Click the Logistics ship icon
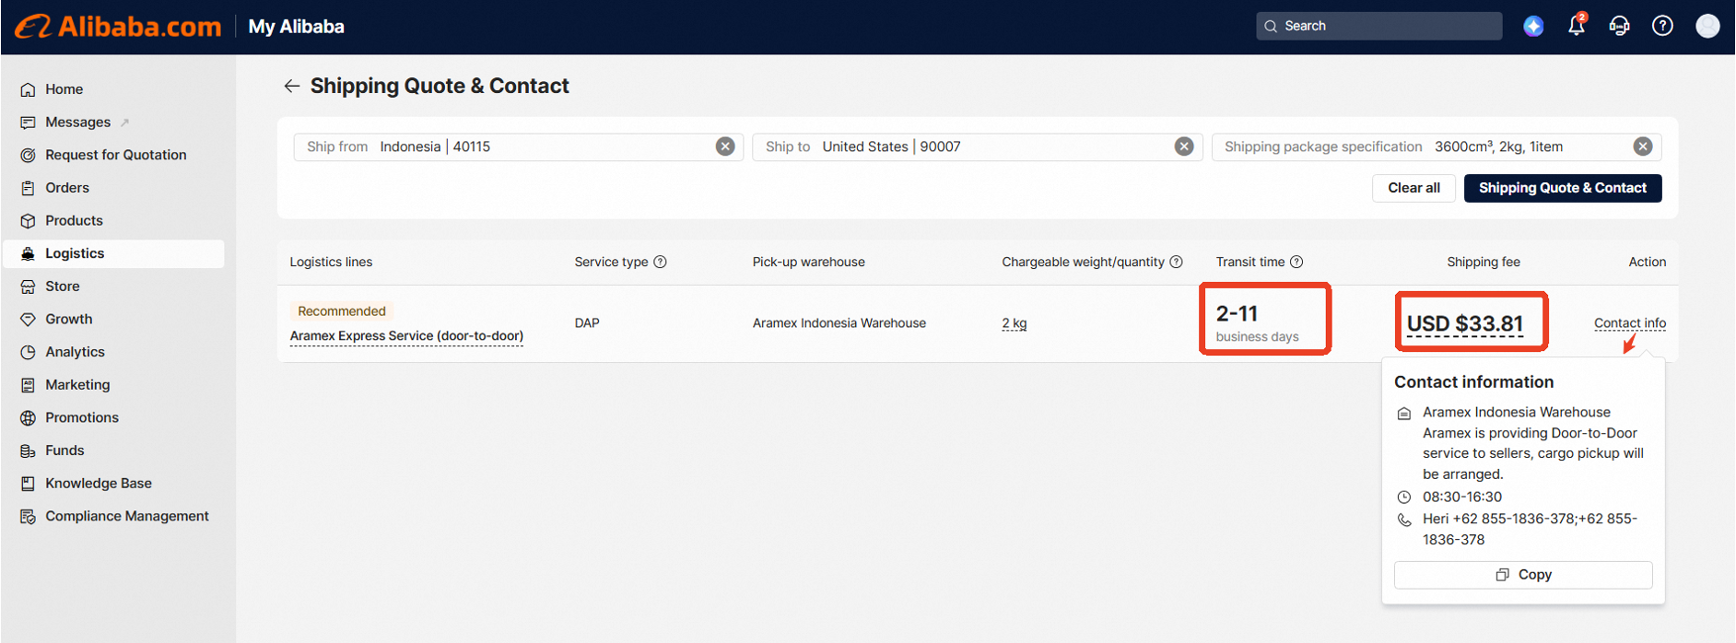 pyautogui.click(x=28, y=253)
